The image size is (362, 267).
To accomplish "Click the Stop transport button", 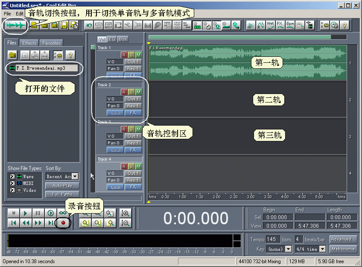I will tap(14, 213).
